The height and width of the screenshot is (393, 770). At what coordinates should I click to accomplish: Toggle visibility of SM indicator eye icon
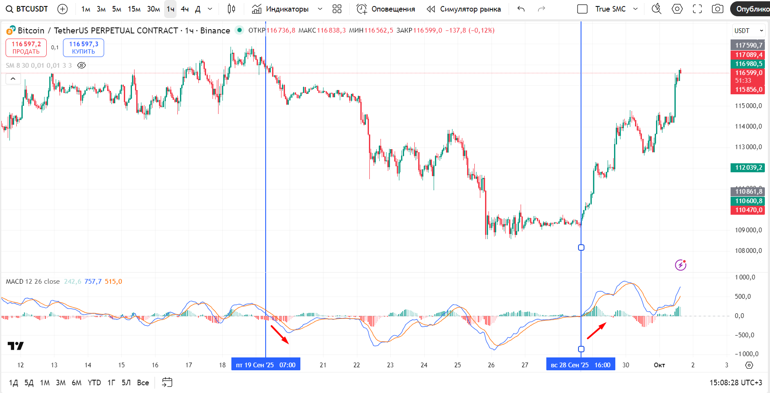tap(81, 66)
